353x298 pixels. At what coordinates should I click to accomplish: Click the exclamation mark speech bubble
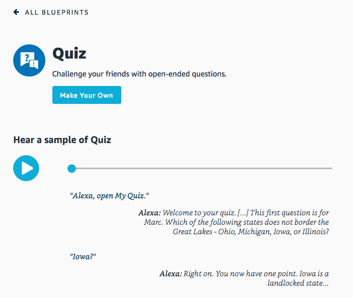[34, 64]
